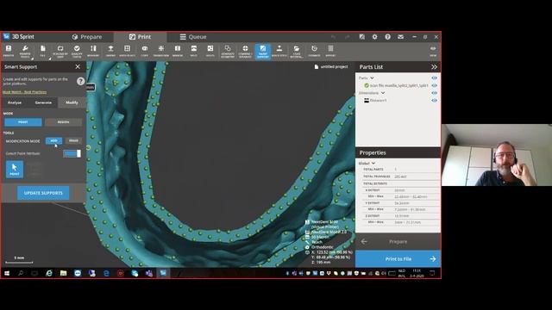This screenshot has width=552, height=310.
Task: Switch to the Prepare tab
Action: 87,37
